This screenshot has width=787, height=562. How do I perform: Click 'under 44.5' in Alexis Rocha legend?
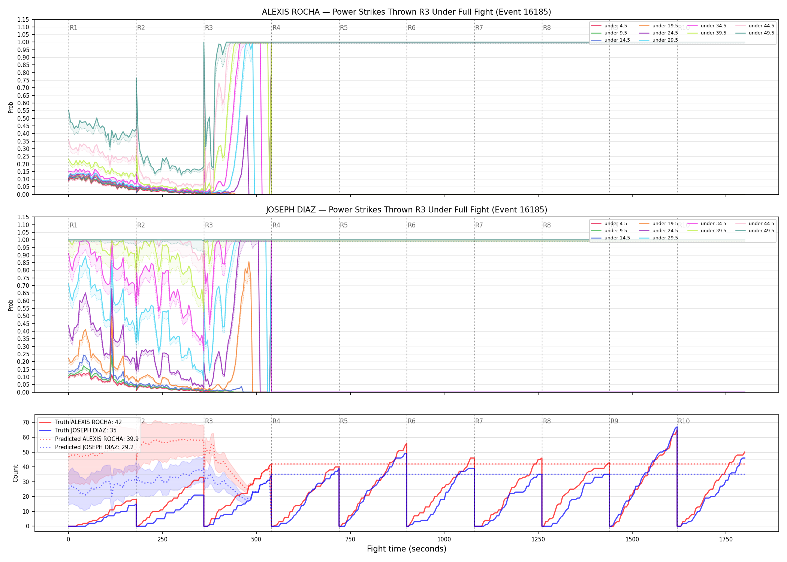[x=761, y=26]
